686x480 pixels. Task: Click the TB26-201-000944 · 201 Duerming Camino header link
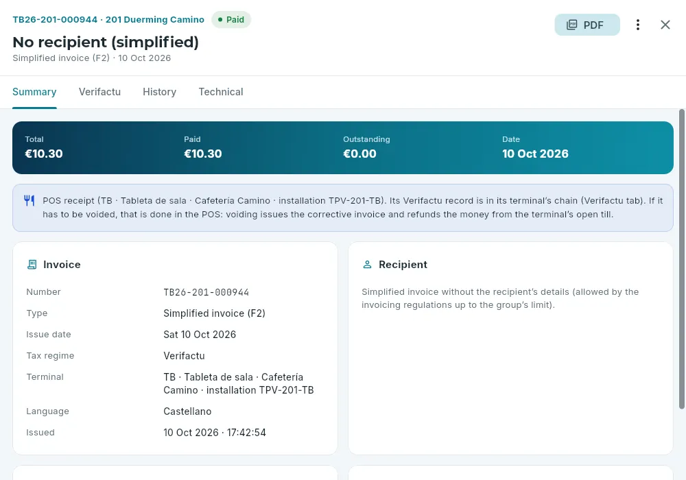[x=108, y=20]
